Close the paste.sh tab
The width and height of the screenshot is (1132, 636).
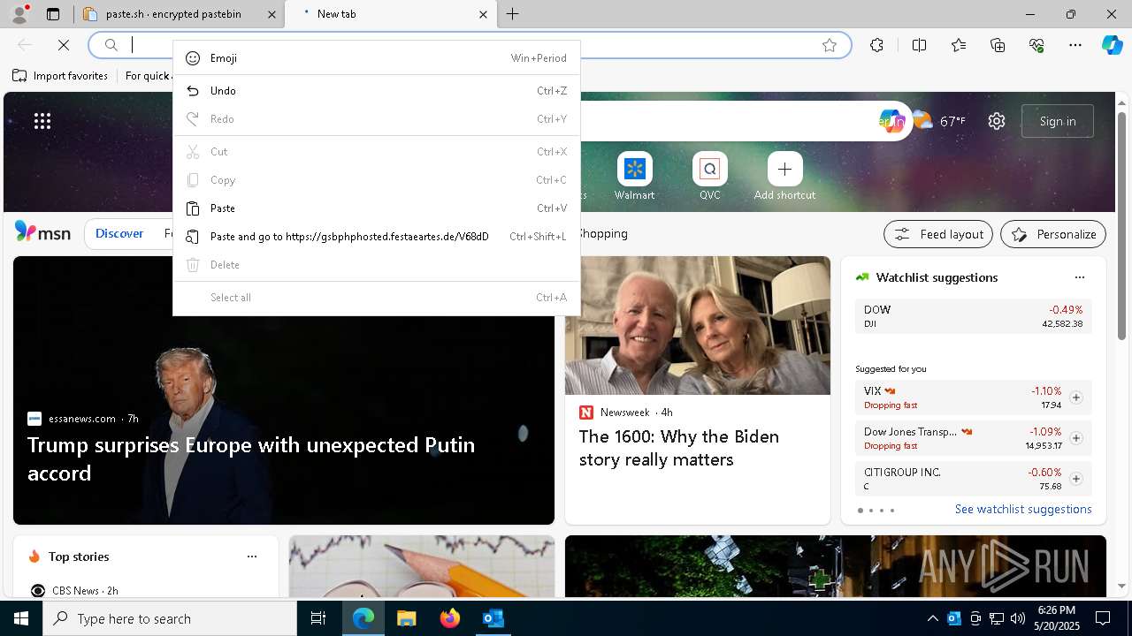(272, 14)
